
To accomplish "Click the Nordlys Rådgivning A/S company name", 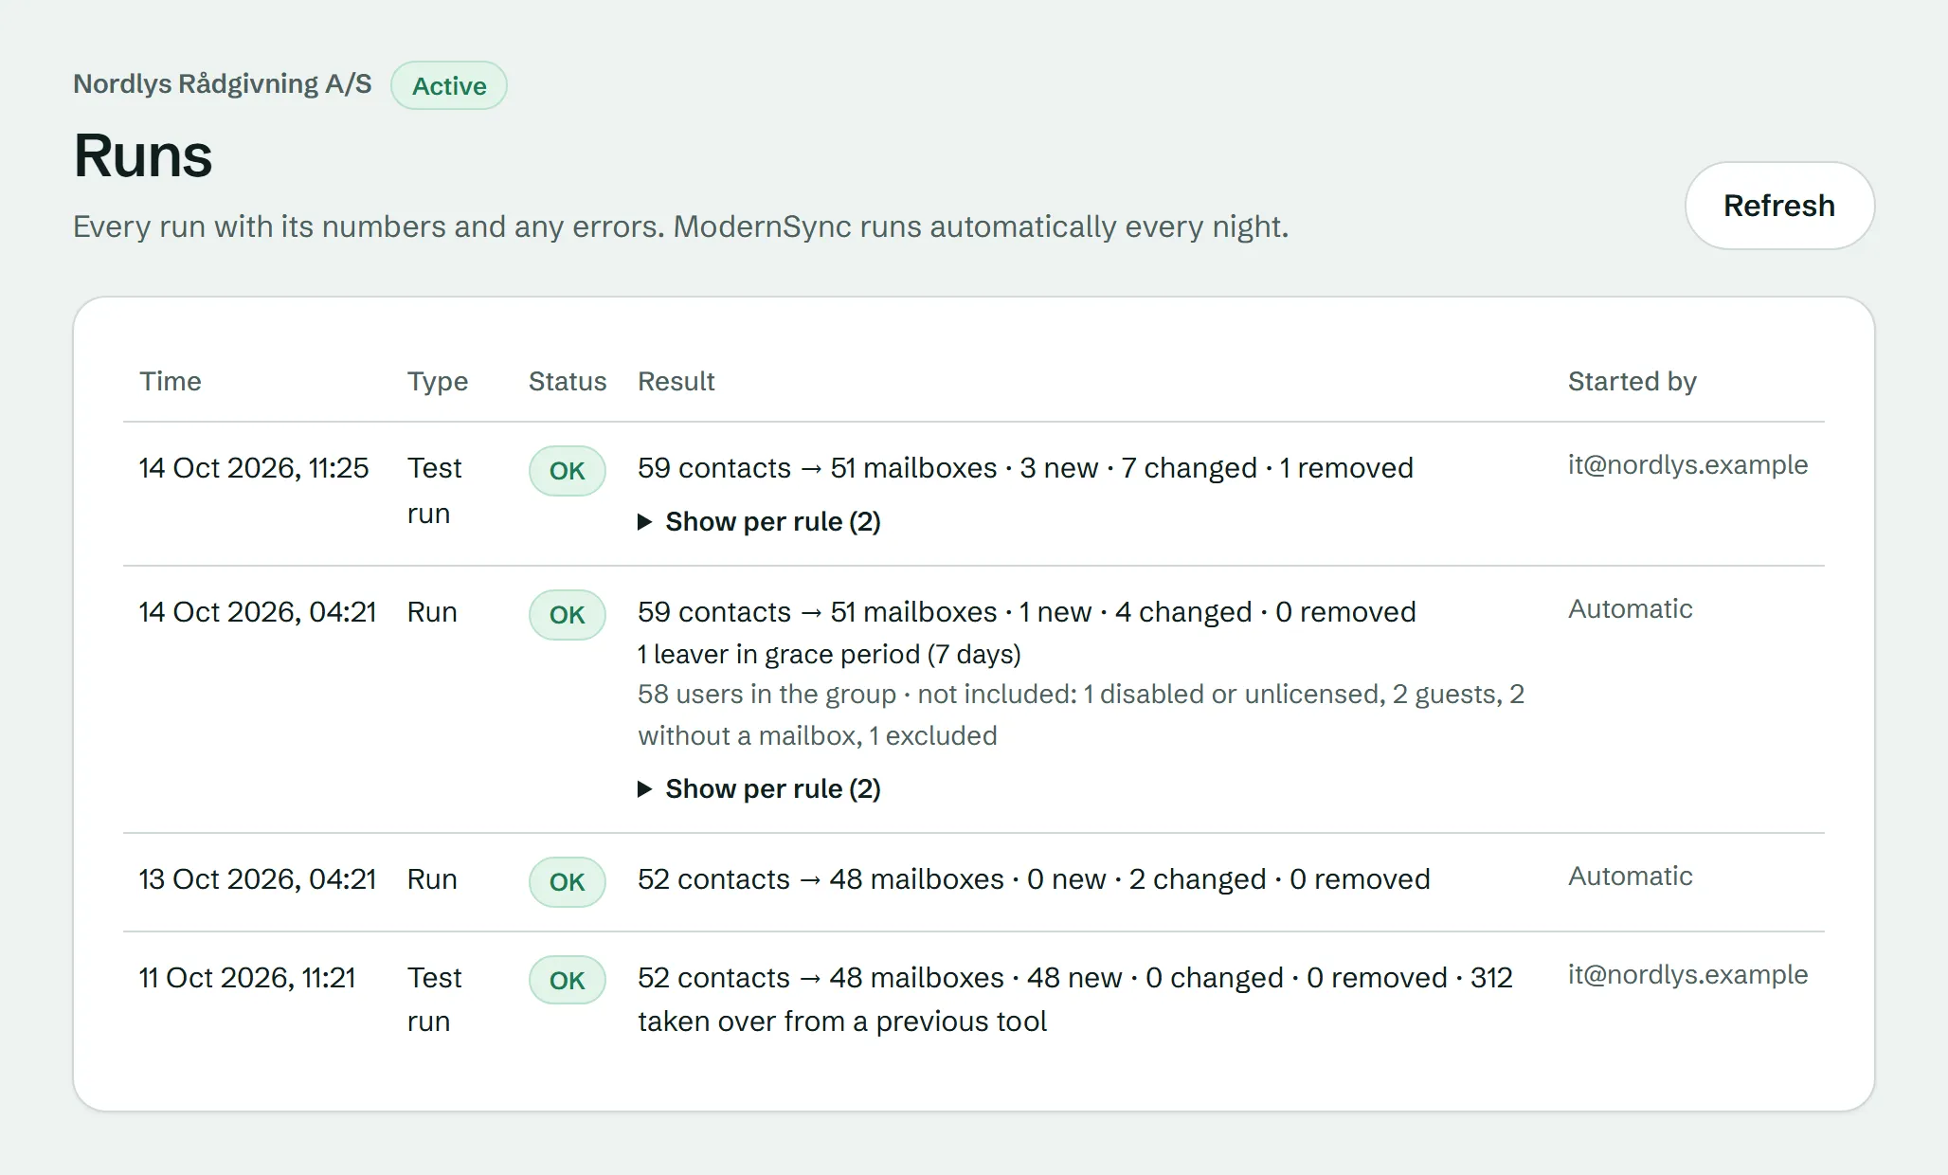I will tap(223, 83).
